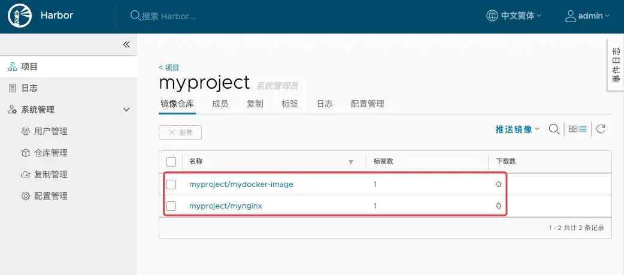Switch to card view icon

coord(573,129)
